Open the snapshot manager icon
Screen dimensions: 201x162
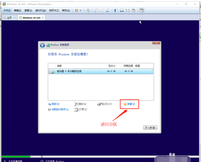click(108, 10)
